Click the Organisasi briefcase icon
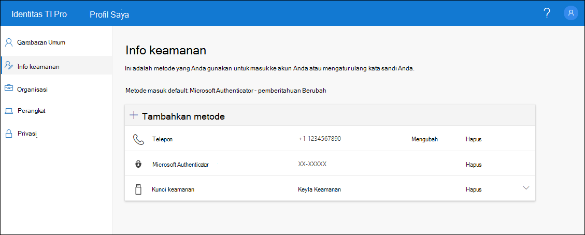 tap(9, 89)
